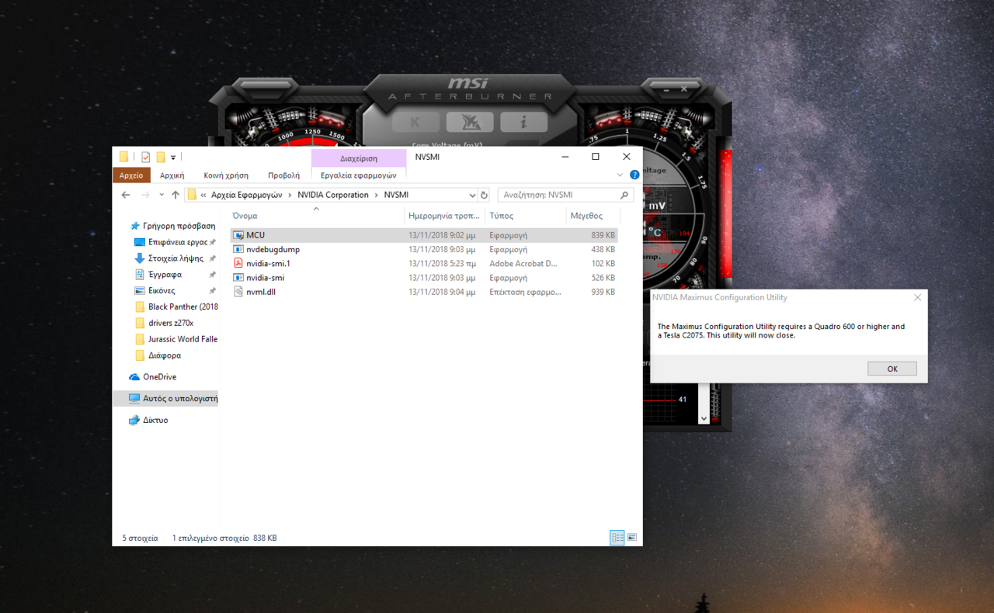Close the MSI Afterburner window
The image size is (994, 613).
684,89
